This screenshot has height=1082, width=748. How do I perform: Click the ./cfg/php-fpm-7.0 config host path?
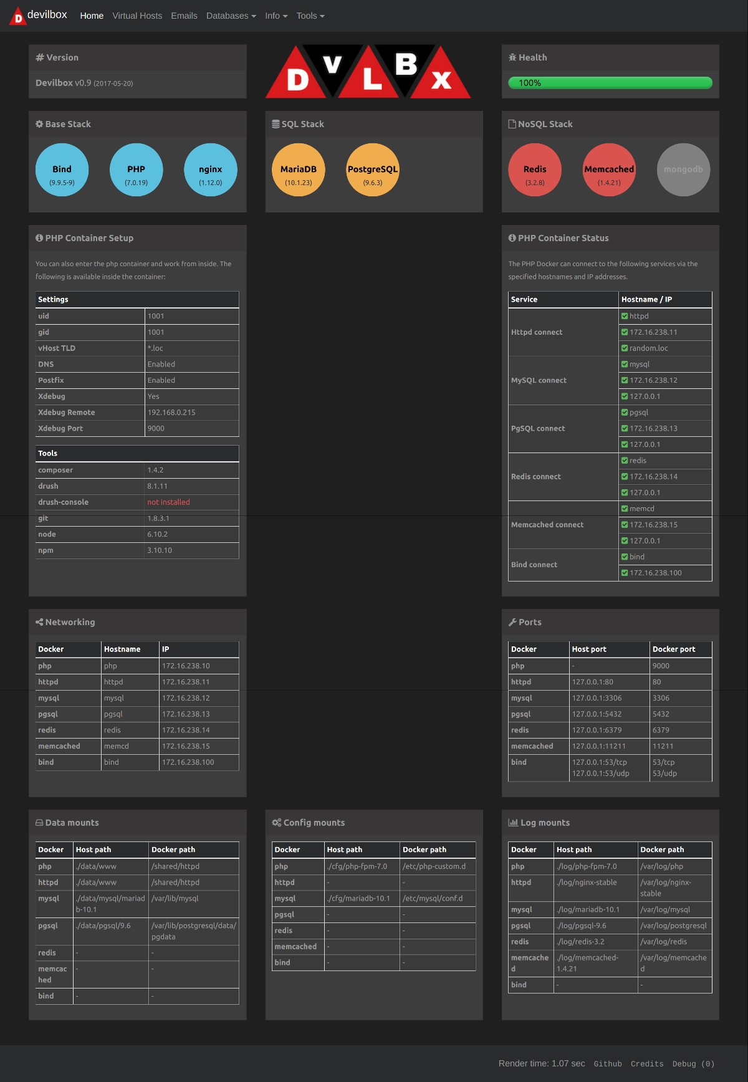pyautogui.click(x=357, y=866)
